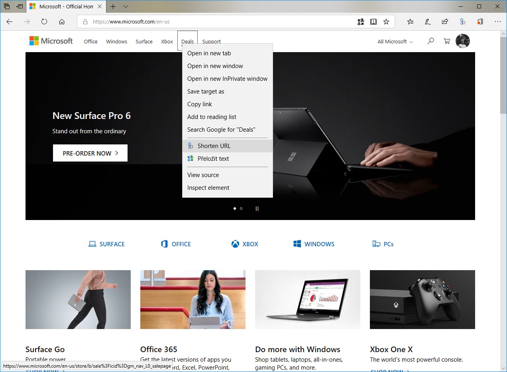
Task: Open a new tab with plus icon
Action: [x=113, y=6]
